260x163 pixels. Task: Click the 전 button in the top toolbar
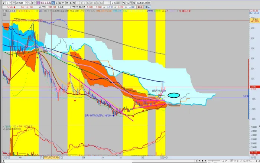coord(14,3)
